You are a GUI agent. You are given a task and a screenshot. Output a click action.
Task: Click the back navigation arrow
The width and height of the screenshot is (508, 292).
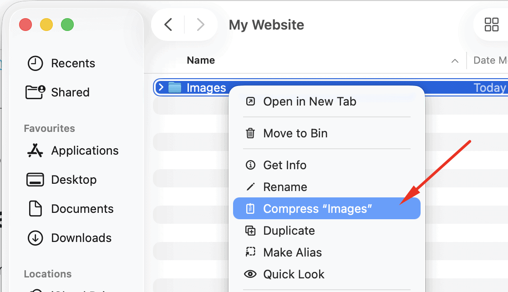[x=168, y=25]
